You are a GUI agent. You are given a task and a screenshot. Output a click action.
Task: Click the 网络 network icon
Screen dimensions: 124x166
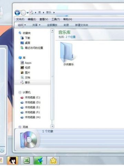pos(20,127)
